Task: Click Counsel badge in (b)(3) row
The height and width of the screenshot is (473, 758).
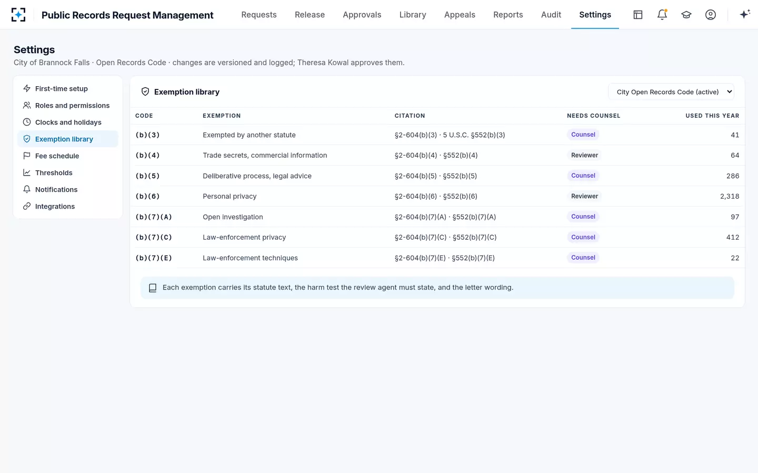Action: pos(583,135)
